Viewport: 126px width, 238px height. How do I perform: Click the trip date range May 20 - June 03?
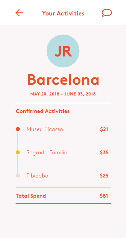pyautogui.click(x=63, y=94)
